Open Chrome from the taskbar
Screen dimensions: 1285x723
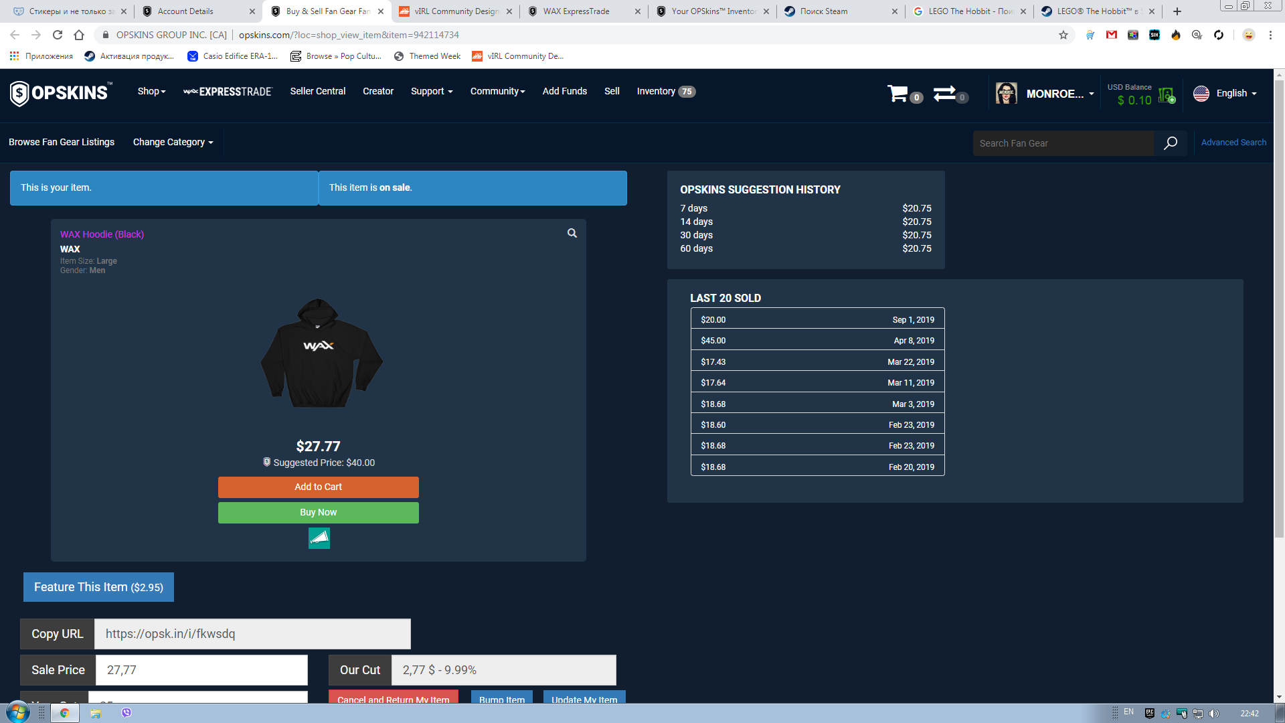coord(65,713)
